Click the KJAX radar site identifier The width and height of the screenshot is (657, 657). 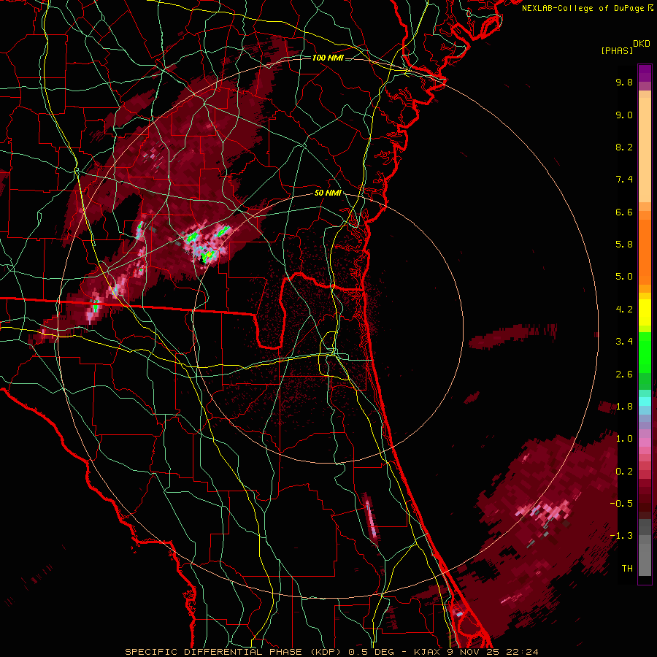(x=429, y=652)
